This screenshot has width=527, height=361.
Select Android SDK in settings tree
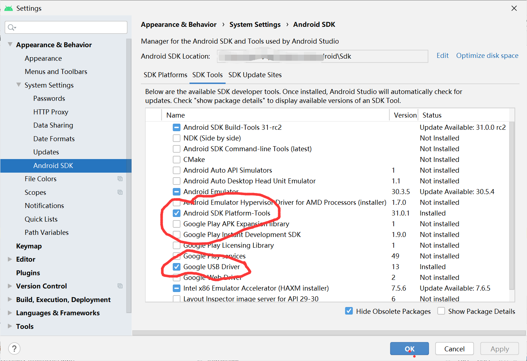pyautogui.click(x=66, y=165)
